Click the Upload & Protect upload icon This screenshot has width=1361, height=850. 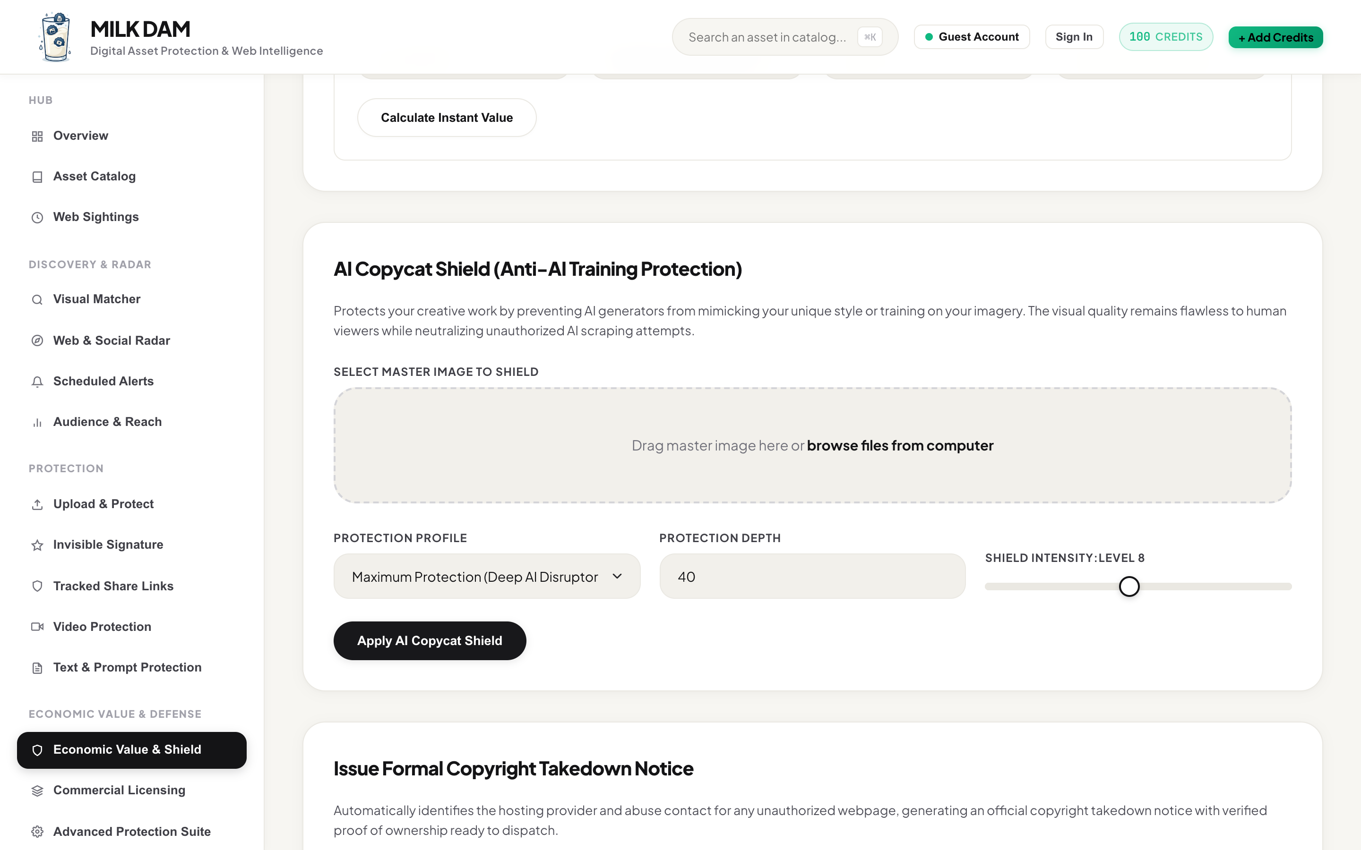[37, 504]
